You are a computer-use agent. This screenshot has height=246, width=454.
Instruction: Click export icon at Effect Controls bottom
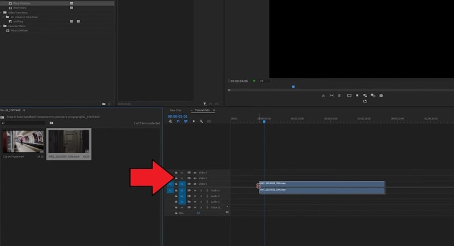[x=217, y=104]
